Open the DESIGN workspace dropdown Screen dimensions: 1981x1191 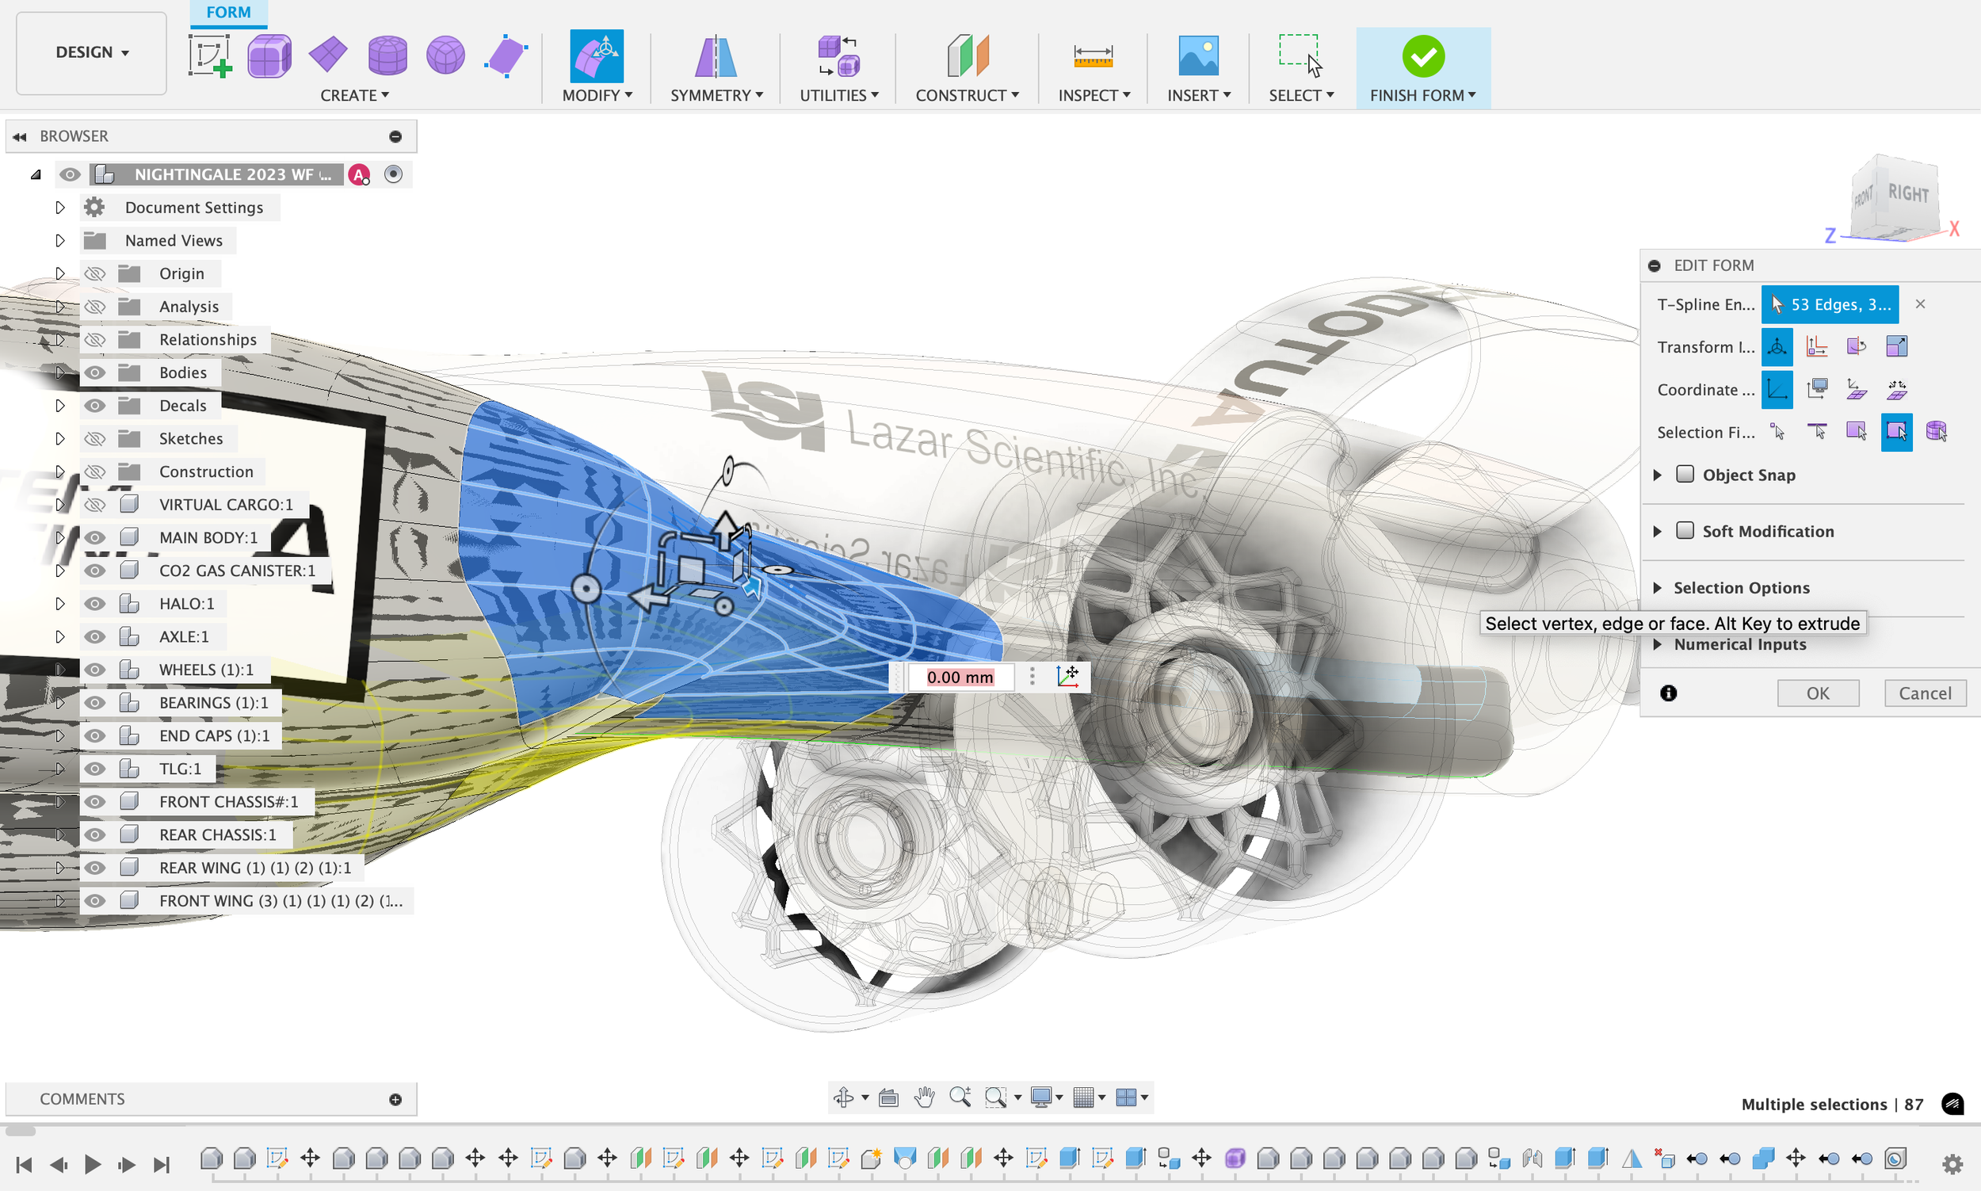click(x=91, y=52)
